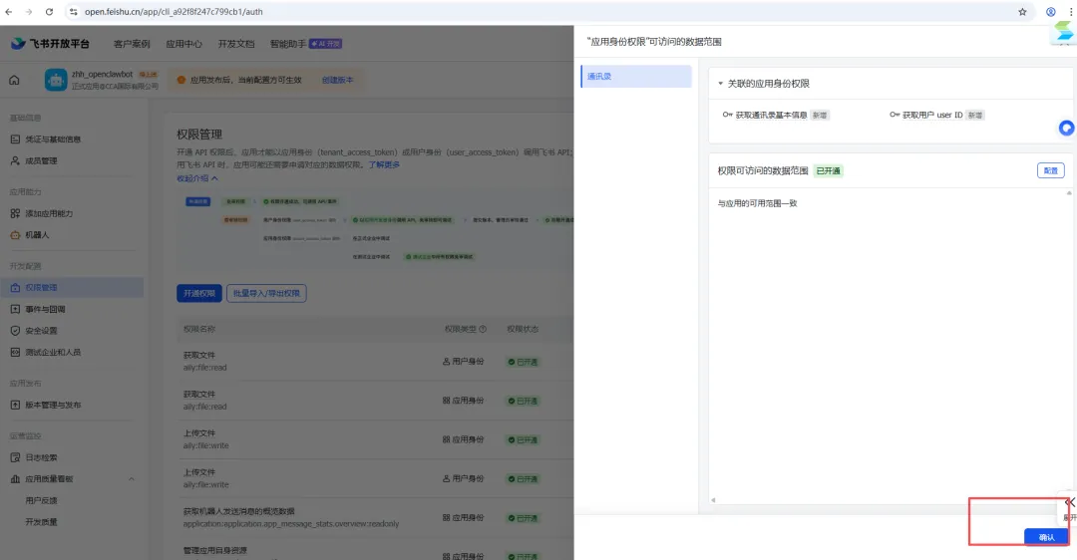Click the 凭证与基础信息 sidebar icon
Image resolution: width=1077 pixels, height=560 pixels.
click(15, 140)
